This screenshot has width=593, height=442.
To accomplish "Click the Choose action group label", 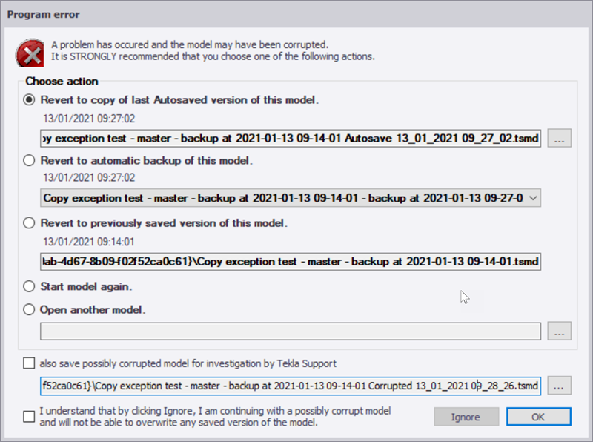I will pos(62,81).
